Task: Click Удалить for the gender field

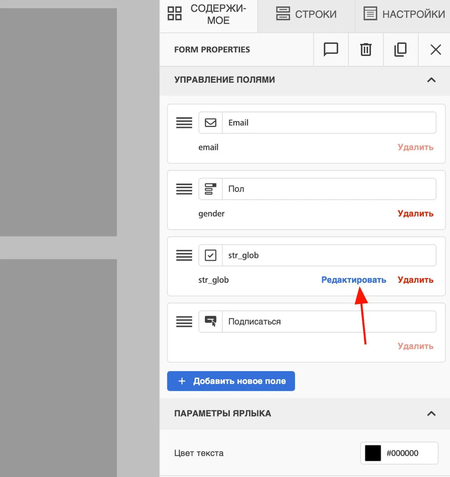Action: tap(415, 214)
